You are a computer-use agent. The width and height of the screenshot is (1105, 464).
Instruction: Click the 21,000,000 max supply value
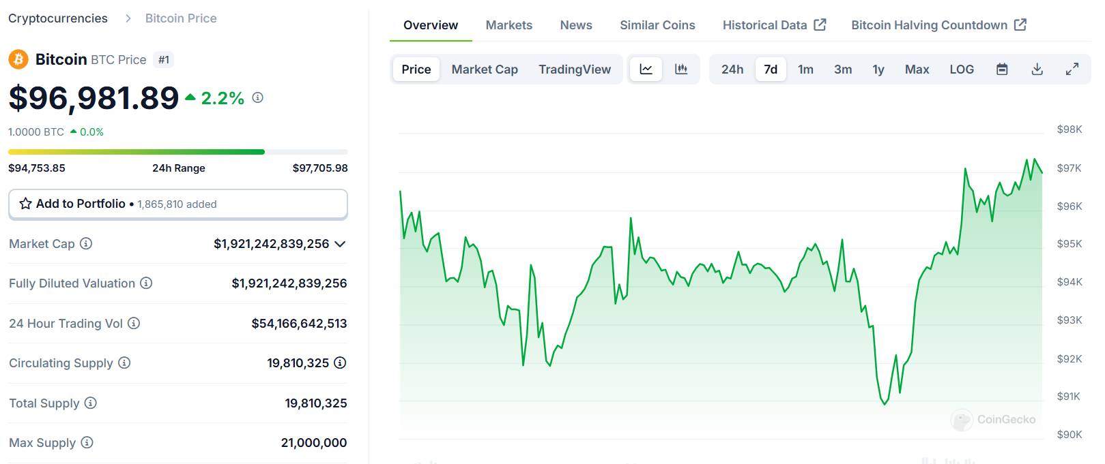[x=314, y=442]
